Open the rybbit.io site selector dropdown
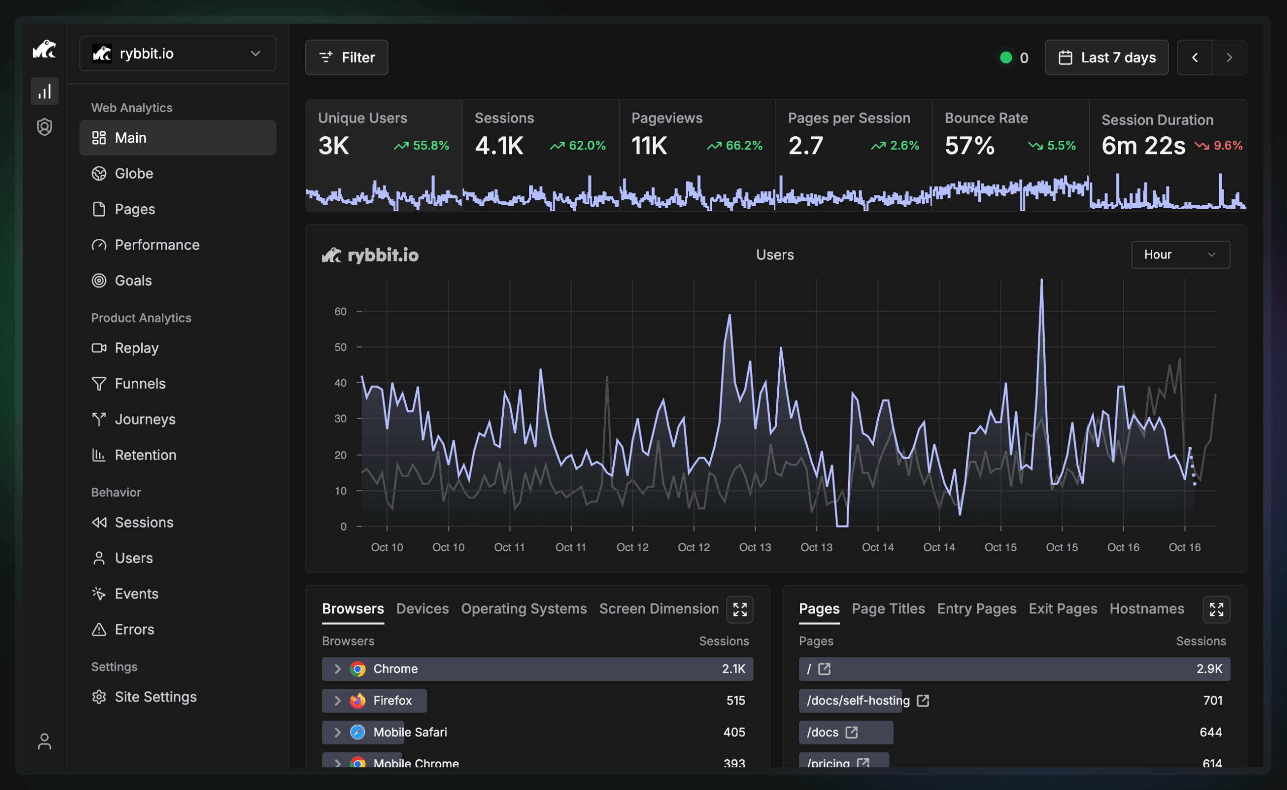Image resolution: width=1287 pixels, height=790 pixels. [x=177, y=54]
